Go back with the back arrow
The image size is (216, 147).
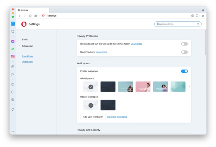(20, 16)
